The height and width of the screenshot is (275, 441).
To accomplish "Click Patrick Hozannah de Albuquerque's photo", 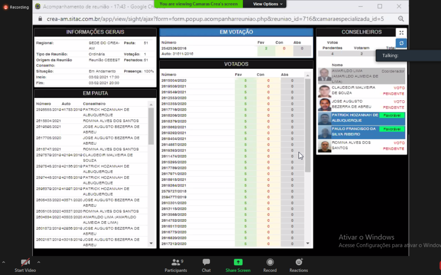I will coord(325,119).
